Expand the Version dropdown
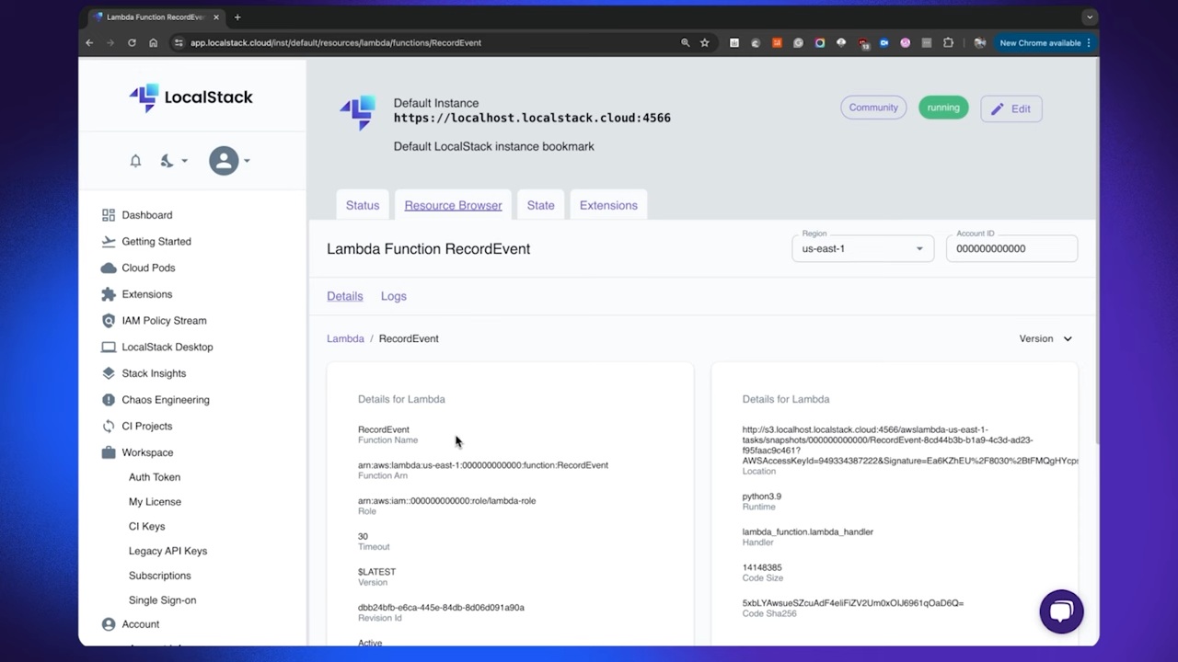 (1045, 338)
